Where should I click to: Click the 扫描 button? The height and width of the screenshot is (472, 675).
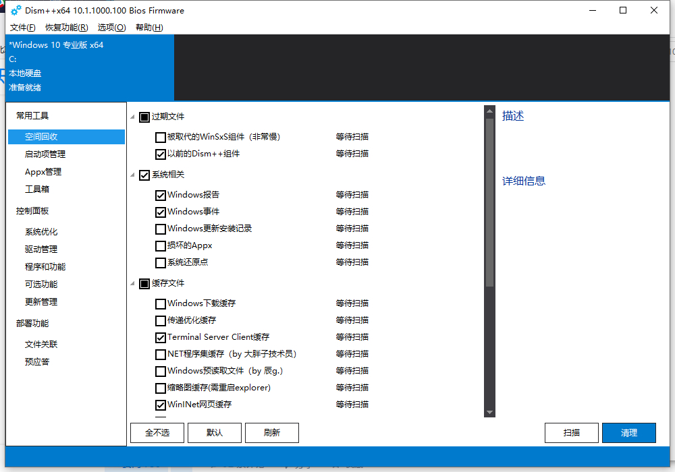[571, 432]
